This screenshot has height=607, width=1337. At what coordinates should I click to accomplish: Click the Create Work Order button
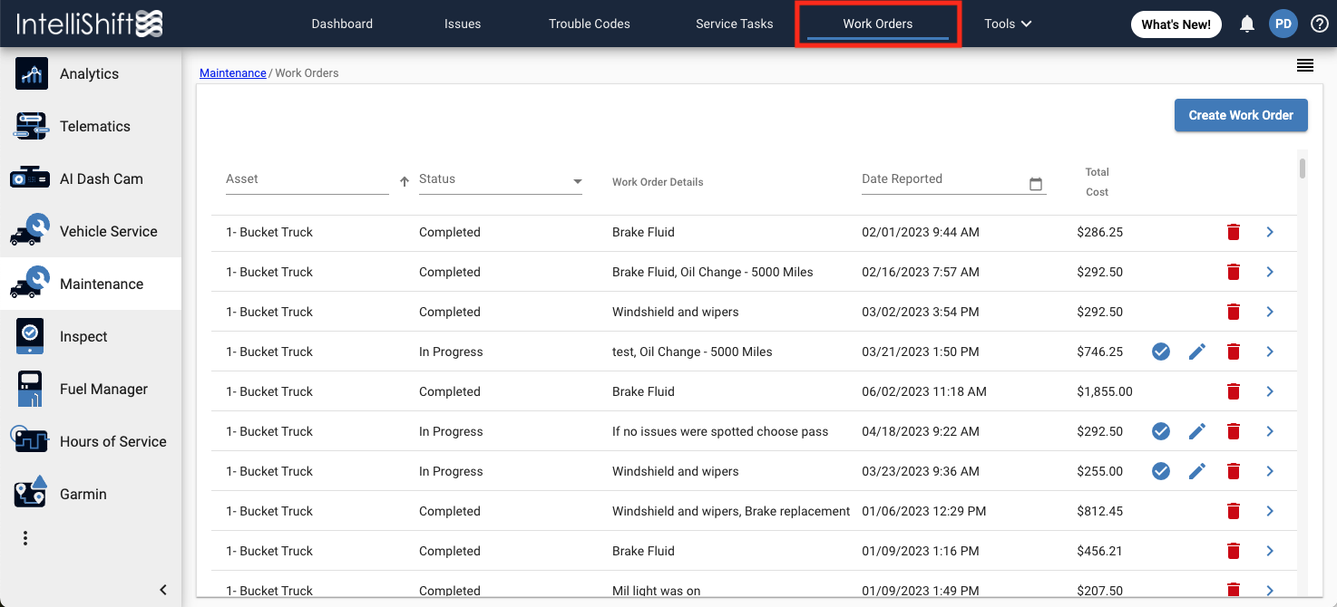pyautogui.click(x=1241, y=115)
